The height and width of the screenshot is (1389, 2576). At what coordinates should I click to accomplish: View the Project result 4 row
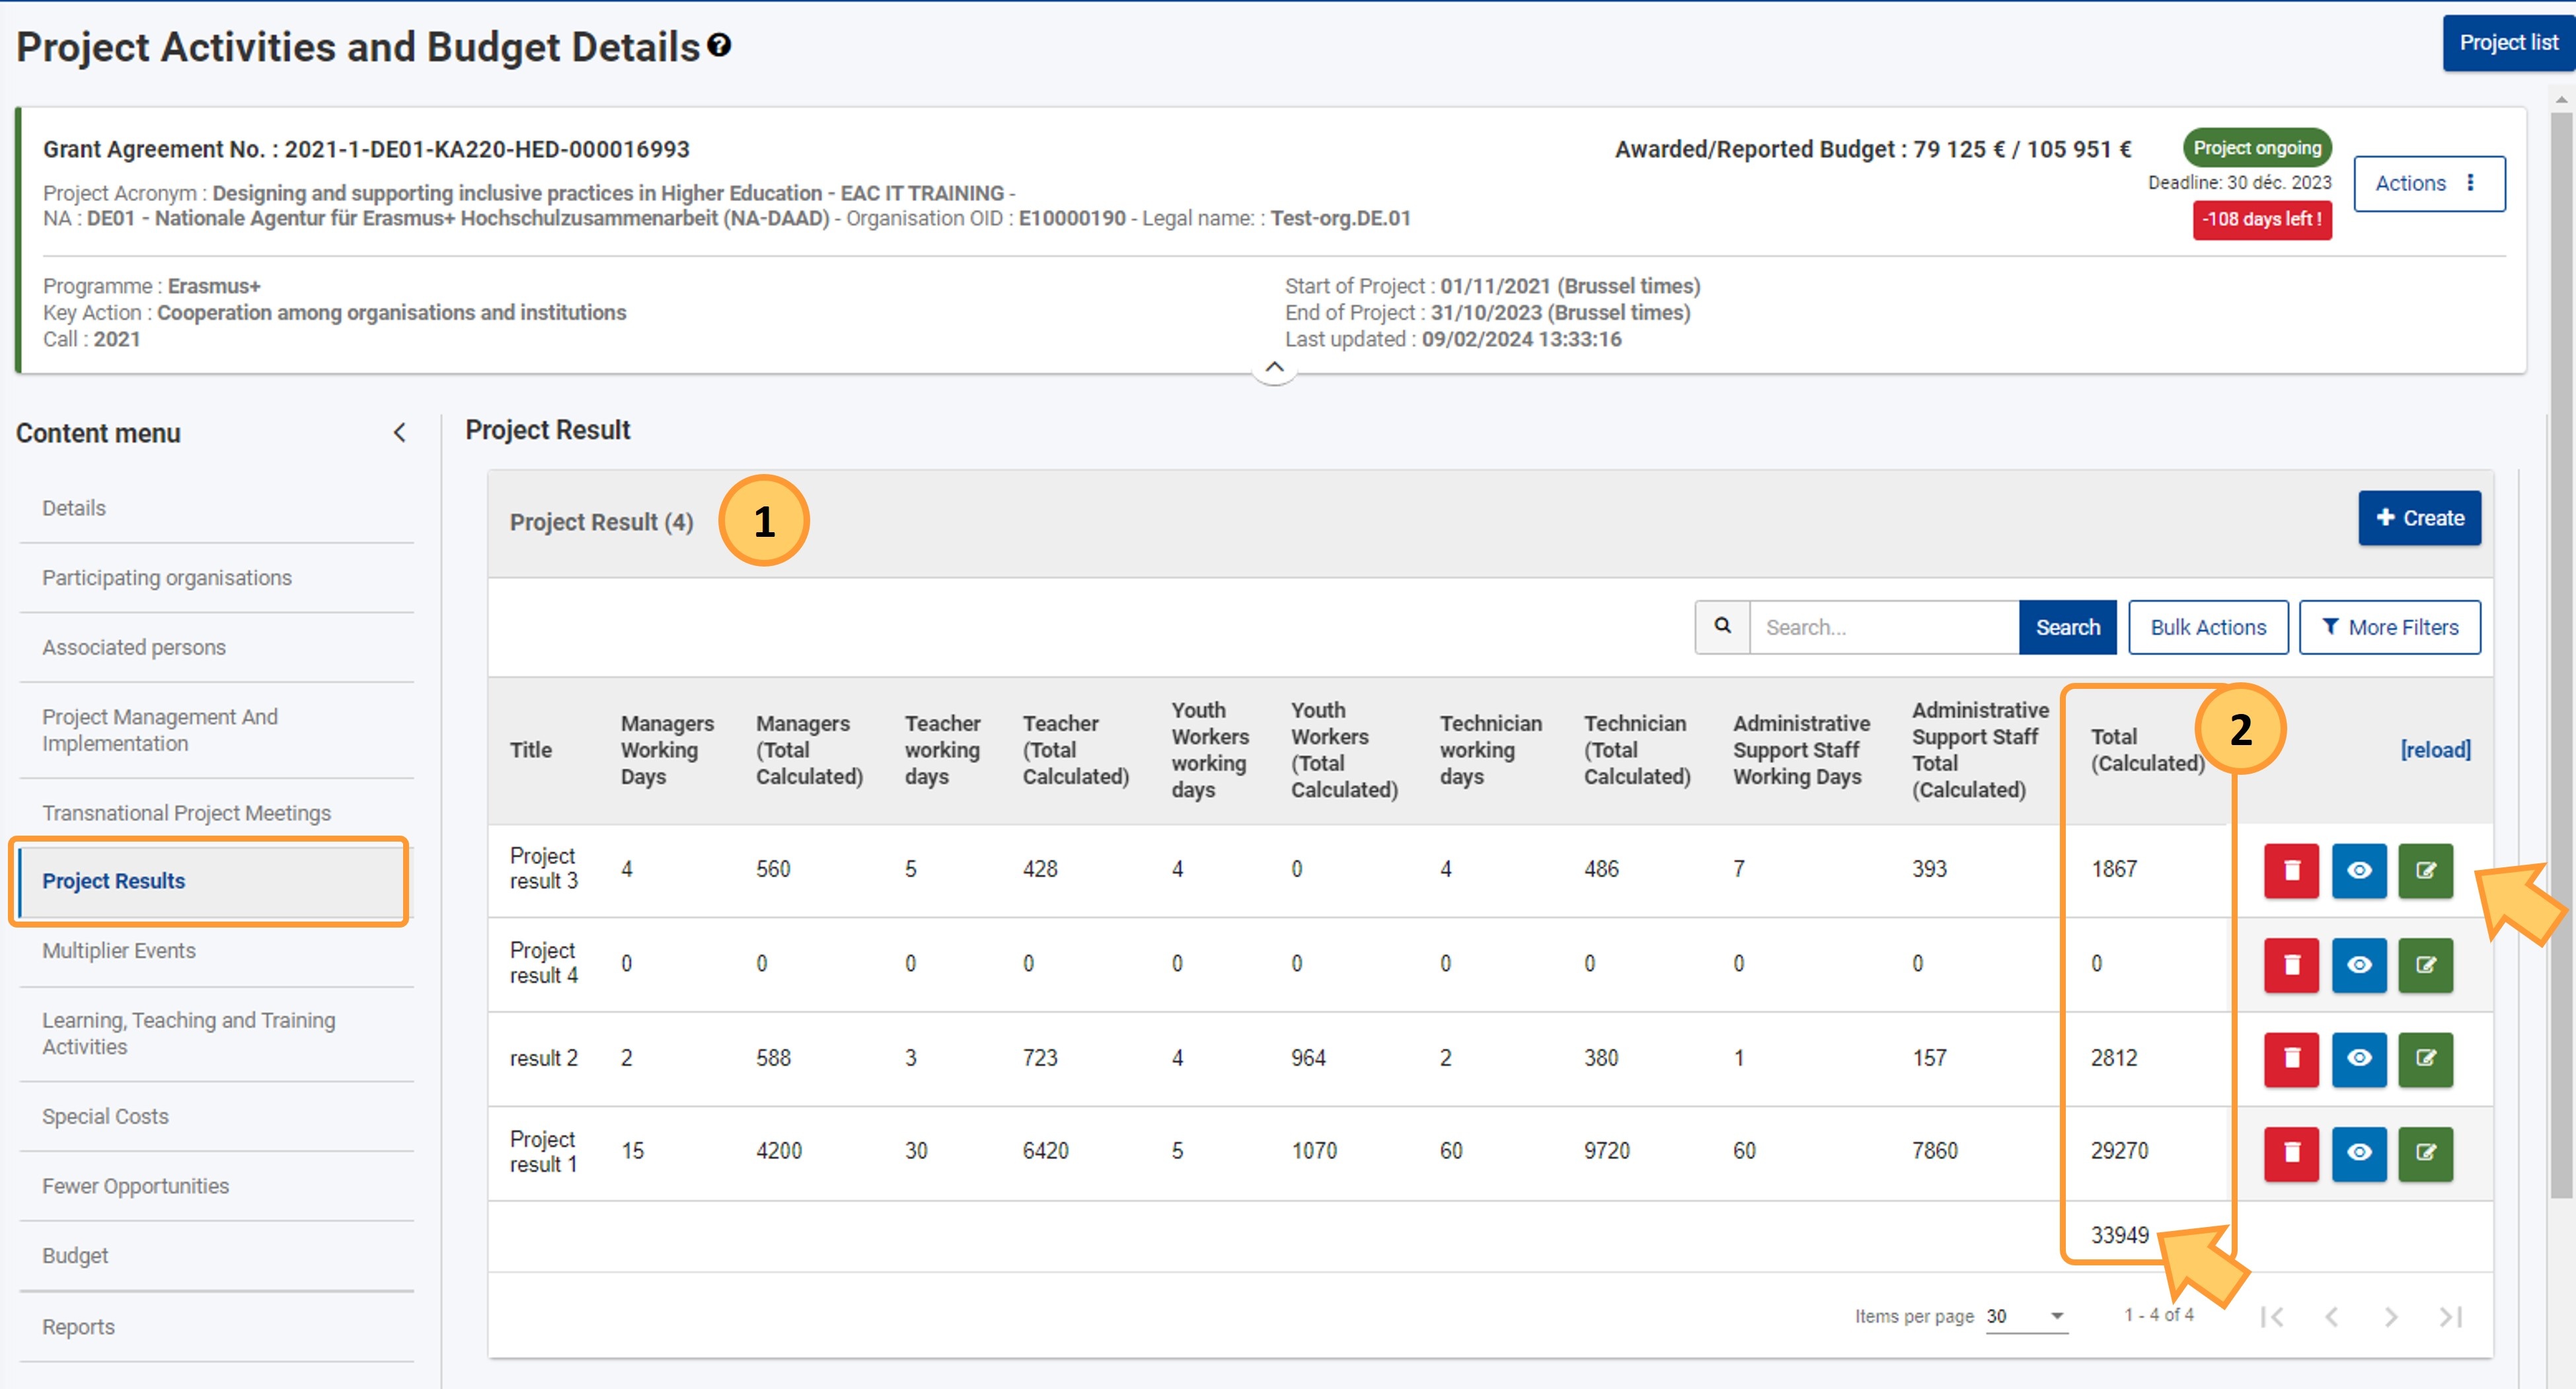pyautogui.click(x=2359, y=965)
